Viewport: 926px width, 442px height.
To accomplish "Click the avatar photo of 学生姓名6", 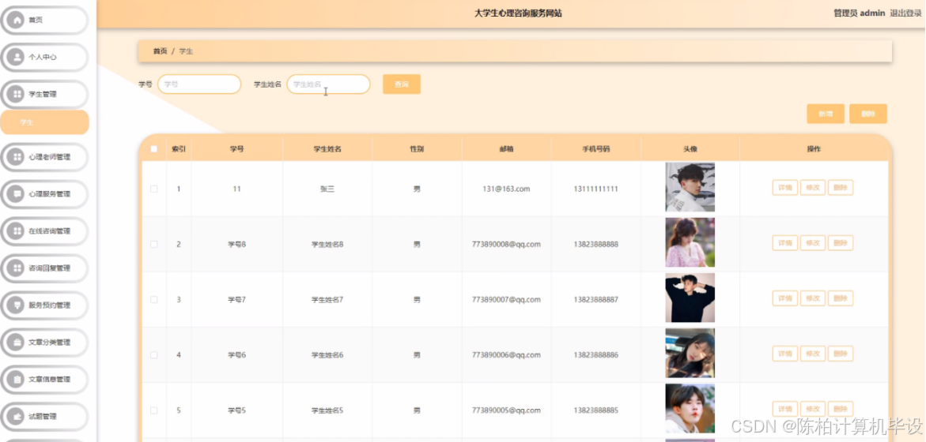I will point(690,353).
